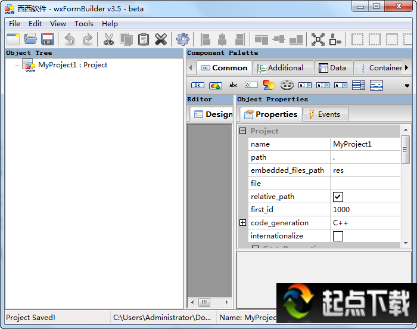Undo the last action

tap(70, 39)
